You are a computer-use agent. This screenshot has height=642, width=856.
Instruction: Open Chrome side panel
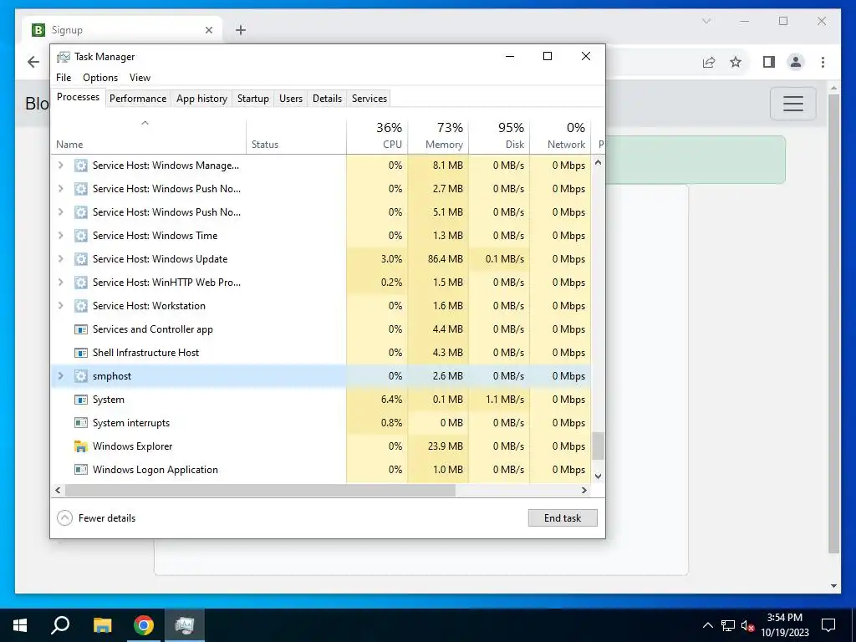click(x=769, y=62)
